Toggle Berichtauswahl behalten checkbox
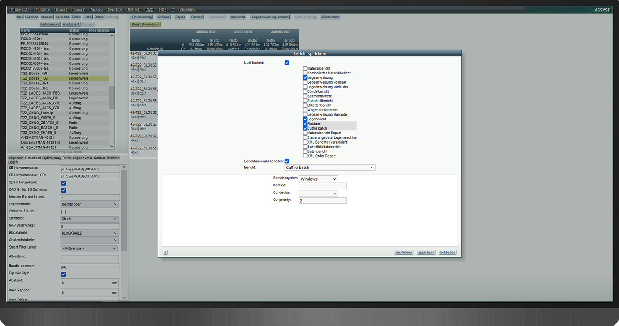619x326 pixels. pyautogui.click(x=287, y=161)
